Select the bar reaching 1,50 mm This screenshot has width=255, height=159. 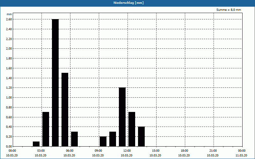65,110
